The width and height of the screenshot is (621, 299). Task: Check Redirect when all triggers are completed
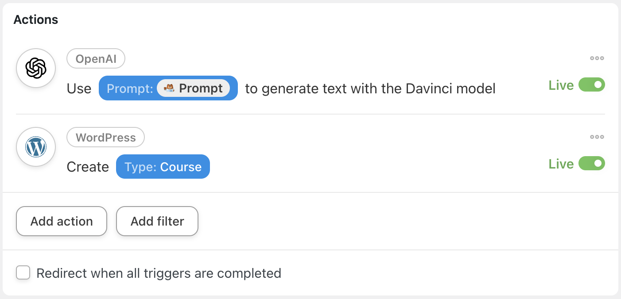tap(23, 272)
